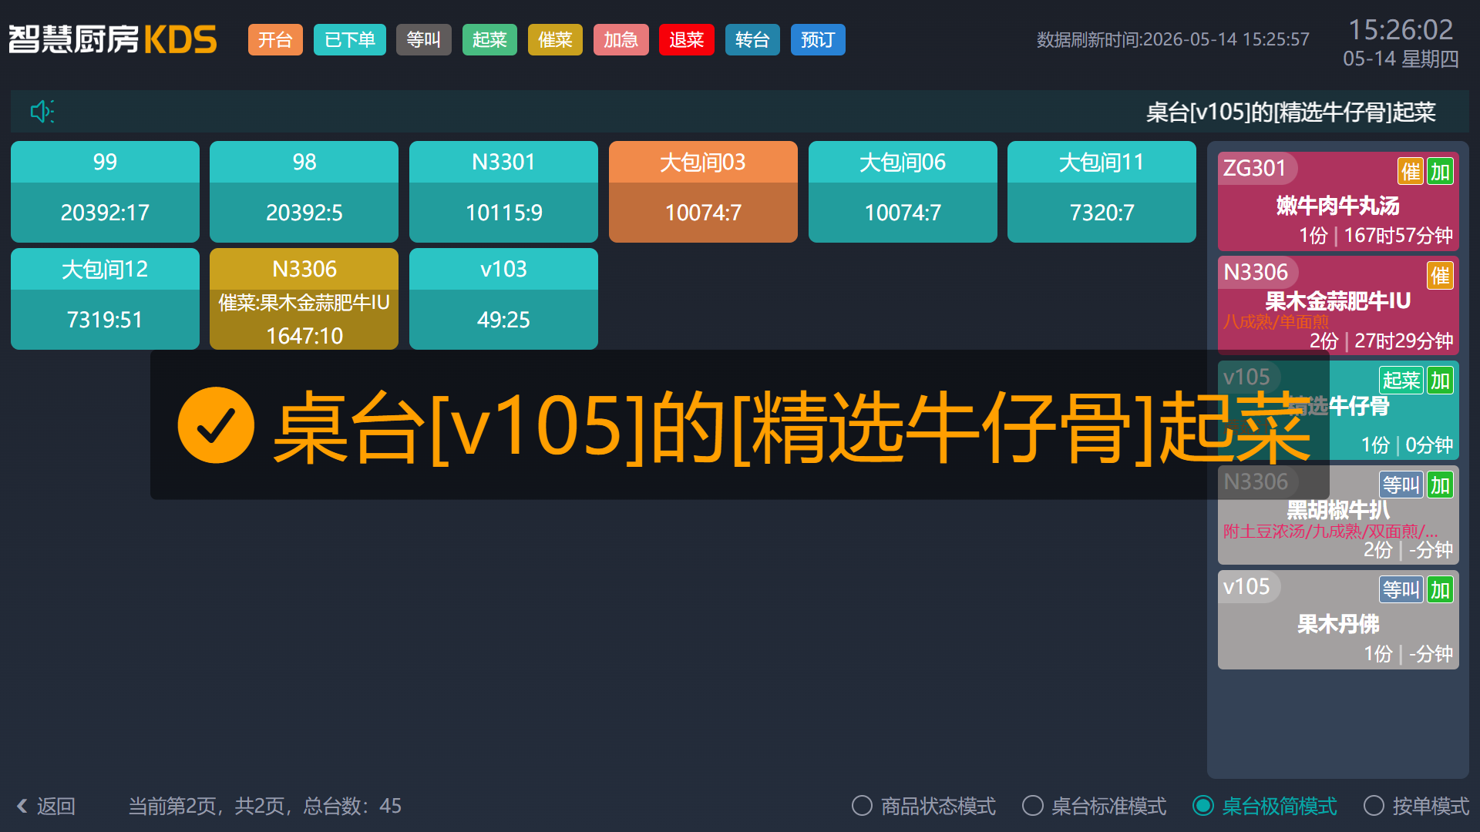1480x832 pixels.
Task: Click the 附土豆浓汤 remark text
Action: [1330, 531]
